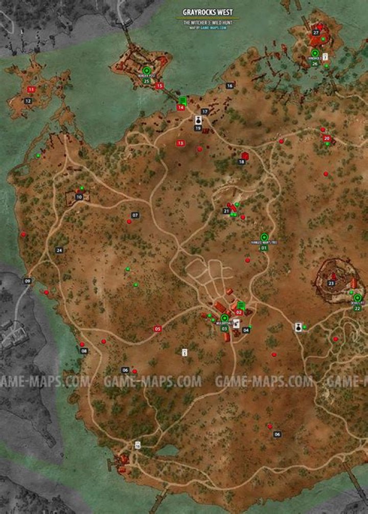Open red marker 11 on the small island
Screen dimensions: 368x514
point(31,90)
